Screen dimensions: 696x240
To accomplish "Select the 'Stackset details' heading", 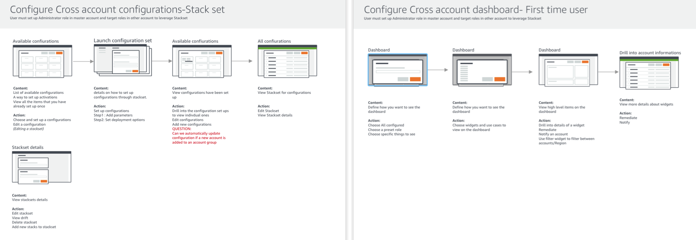I will 27,147.
